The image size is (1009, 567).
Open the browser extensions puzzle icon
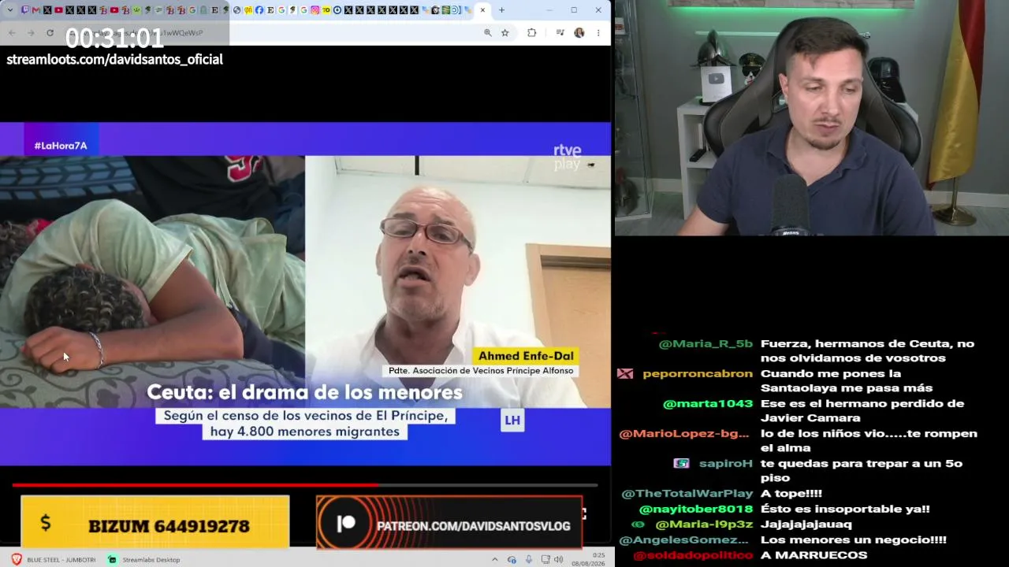click(x=532, y=33)
